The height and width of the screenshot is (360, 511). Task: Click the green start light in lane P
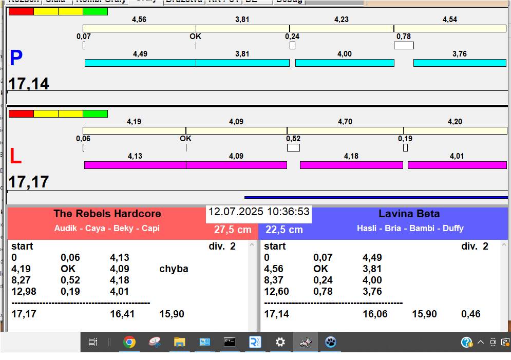95,11
